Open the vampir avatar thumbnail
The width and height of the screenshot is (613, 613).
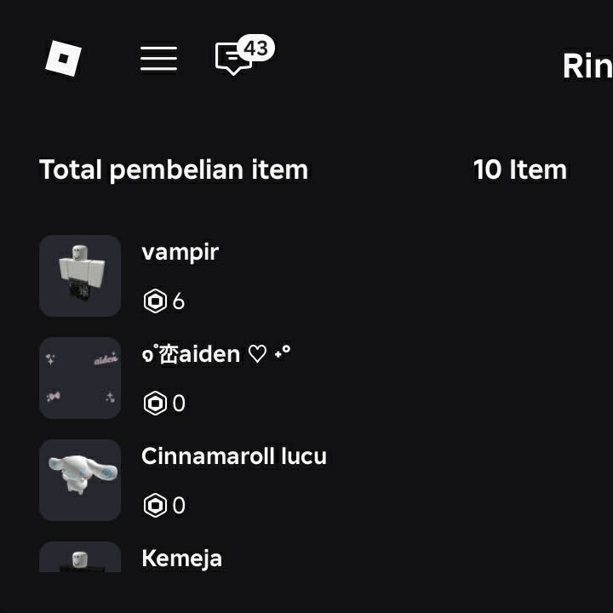80,276
